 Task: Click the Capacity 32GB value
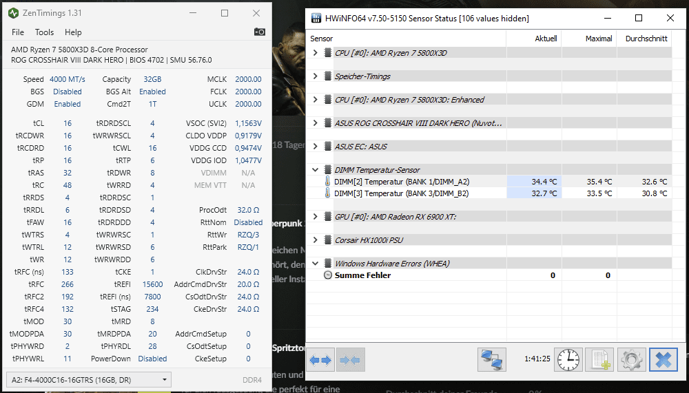pyautogui.click(x=152, y=79)
